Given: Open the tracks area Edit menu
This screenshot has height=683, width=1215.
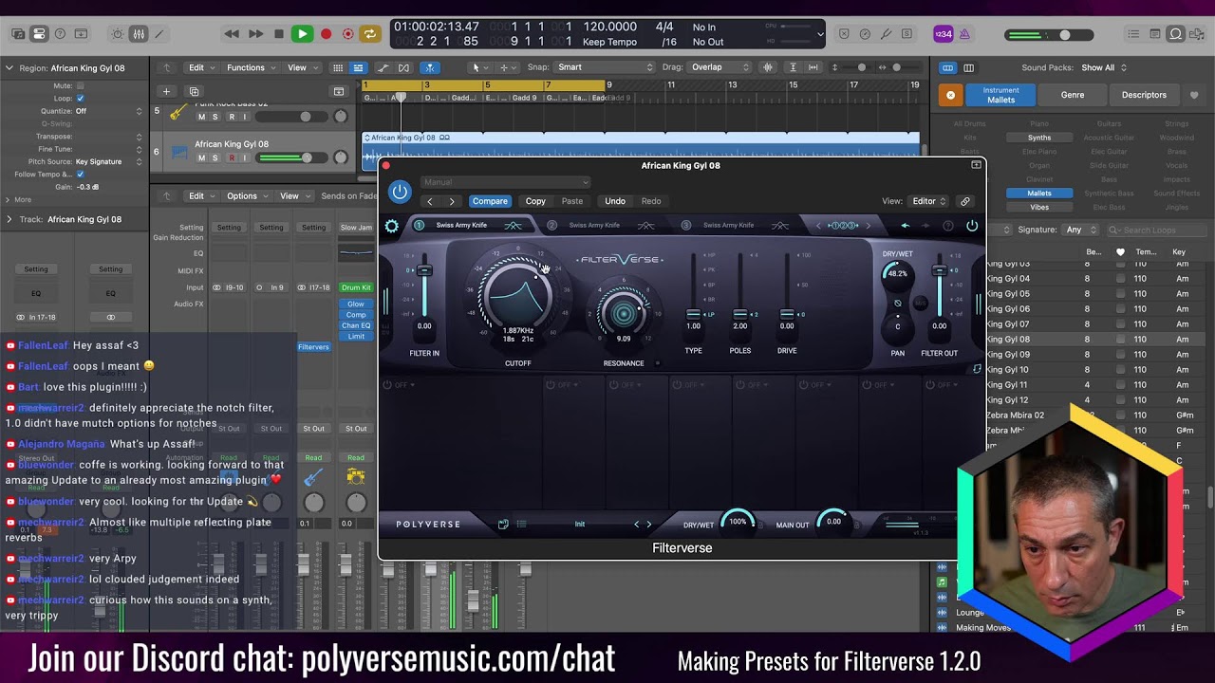Looking at the screenshot, I should pyautogui.click(x=199, y=67).
